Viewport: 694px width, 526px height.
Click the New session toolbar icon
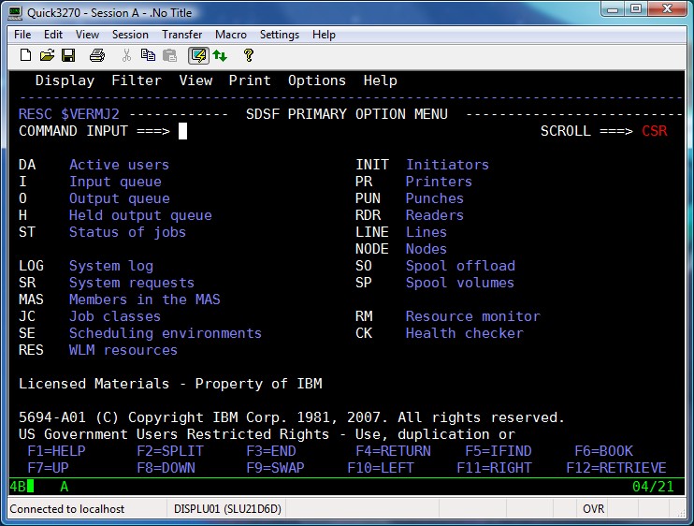point(25,55)
